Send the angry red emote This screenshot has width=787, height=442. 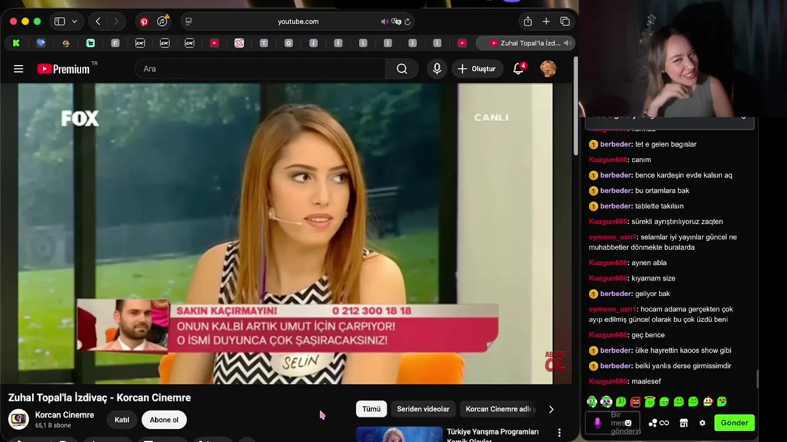tap(635, 402)
